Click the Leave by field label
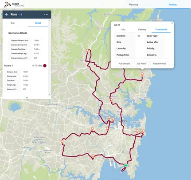 click(121, 48)
